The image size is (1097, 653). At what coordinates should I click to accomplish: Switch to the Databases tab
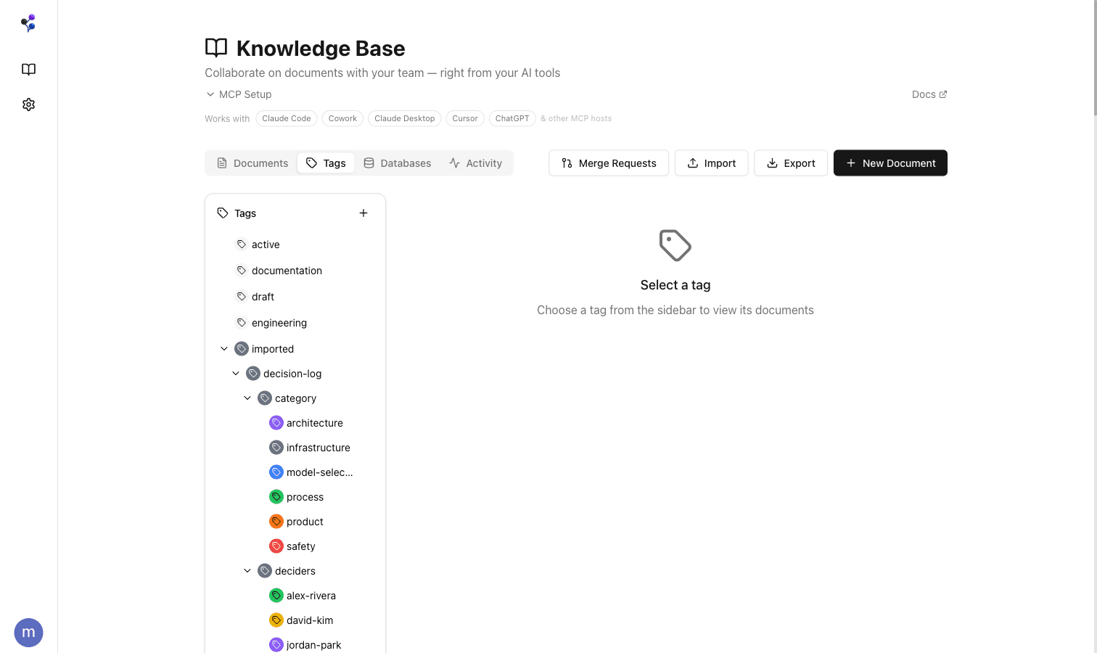pyautogui.click(x=397, y=163)
